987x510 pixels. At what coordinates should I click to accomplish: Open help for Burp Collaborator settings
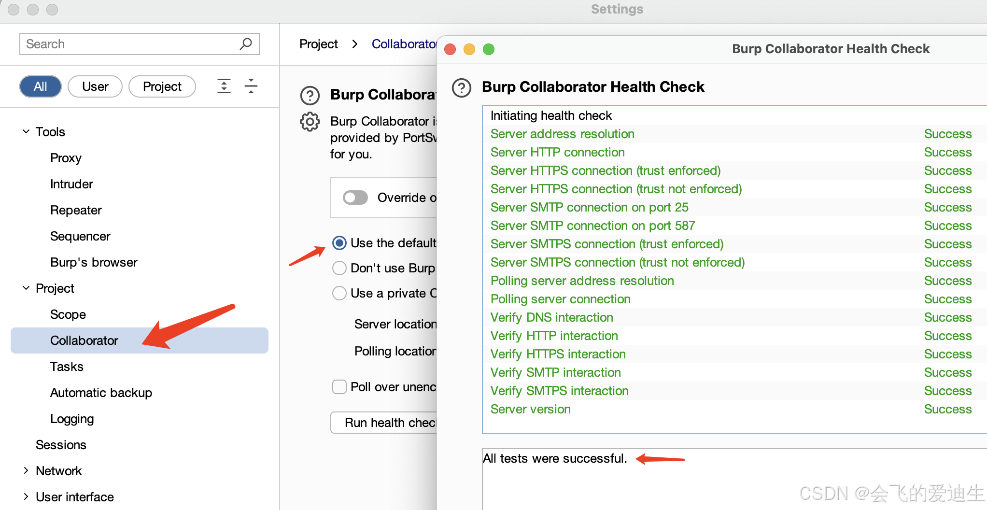pyautogui.click(x=310, y=96)
